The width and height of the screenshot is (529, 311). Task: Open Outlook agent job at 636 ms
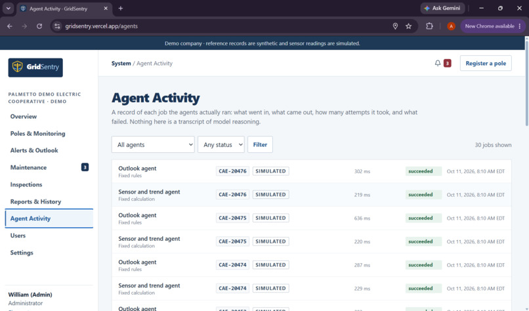tap(311, 218)
